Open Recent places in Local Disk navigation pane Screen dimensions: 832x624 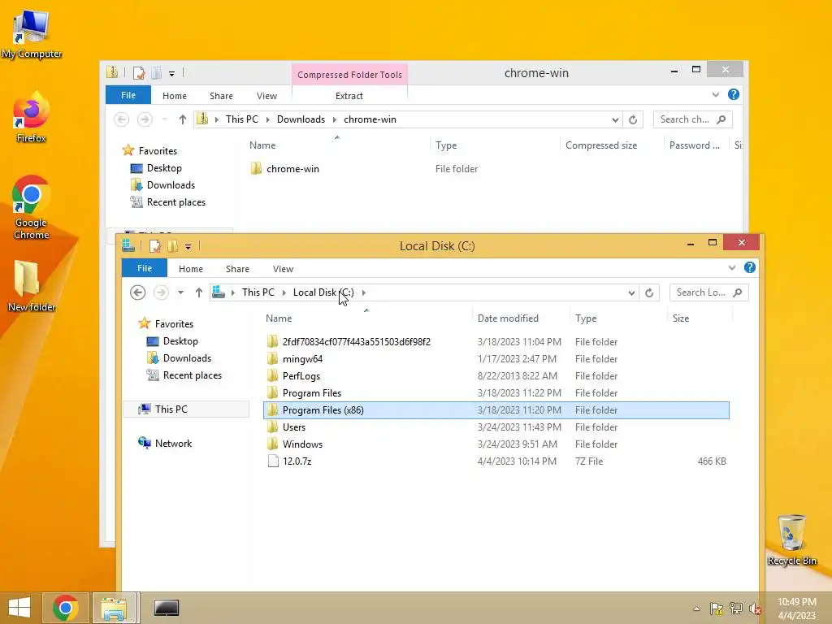(192, 375)
